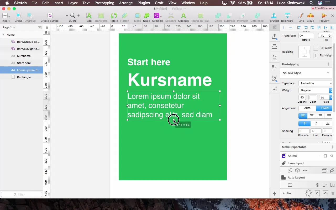Click the Edit toolbar icon
This screenshot has width=336, height=210.
tap(89, 16)
